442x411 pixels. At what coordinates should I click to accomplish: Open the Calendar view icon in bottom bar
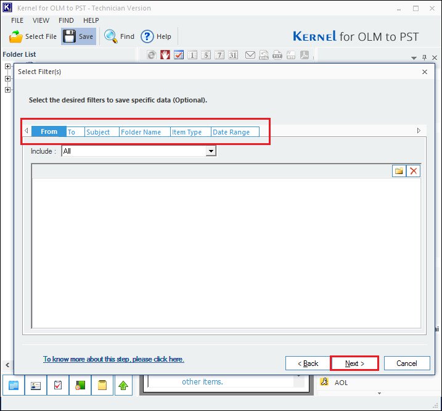pos(14,385)
